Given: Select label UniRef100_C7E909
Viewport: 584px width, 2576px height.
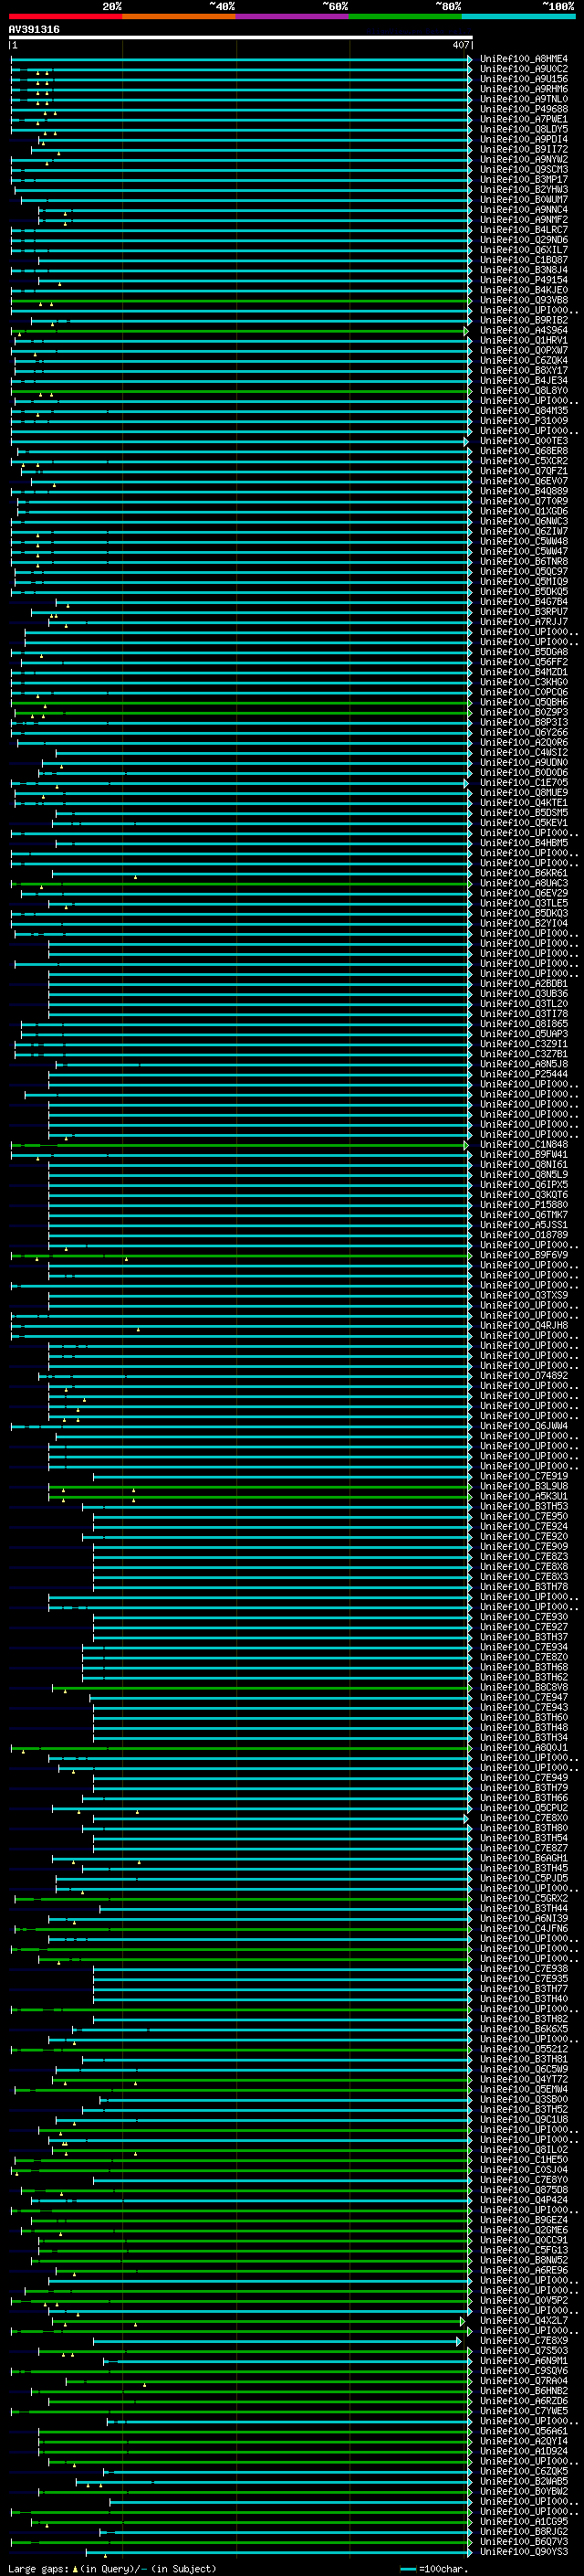Looking at the screenshot, I should (x=524, y=1546).
